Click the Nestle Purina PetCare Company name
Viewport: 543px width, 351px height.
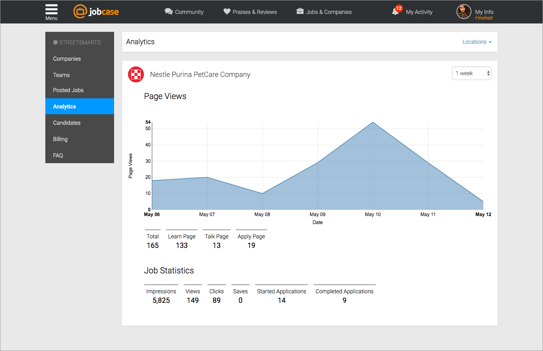pos(200,74)
